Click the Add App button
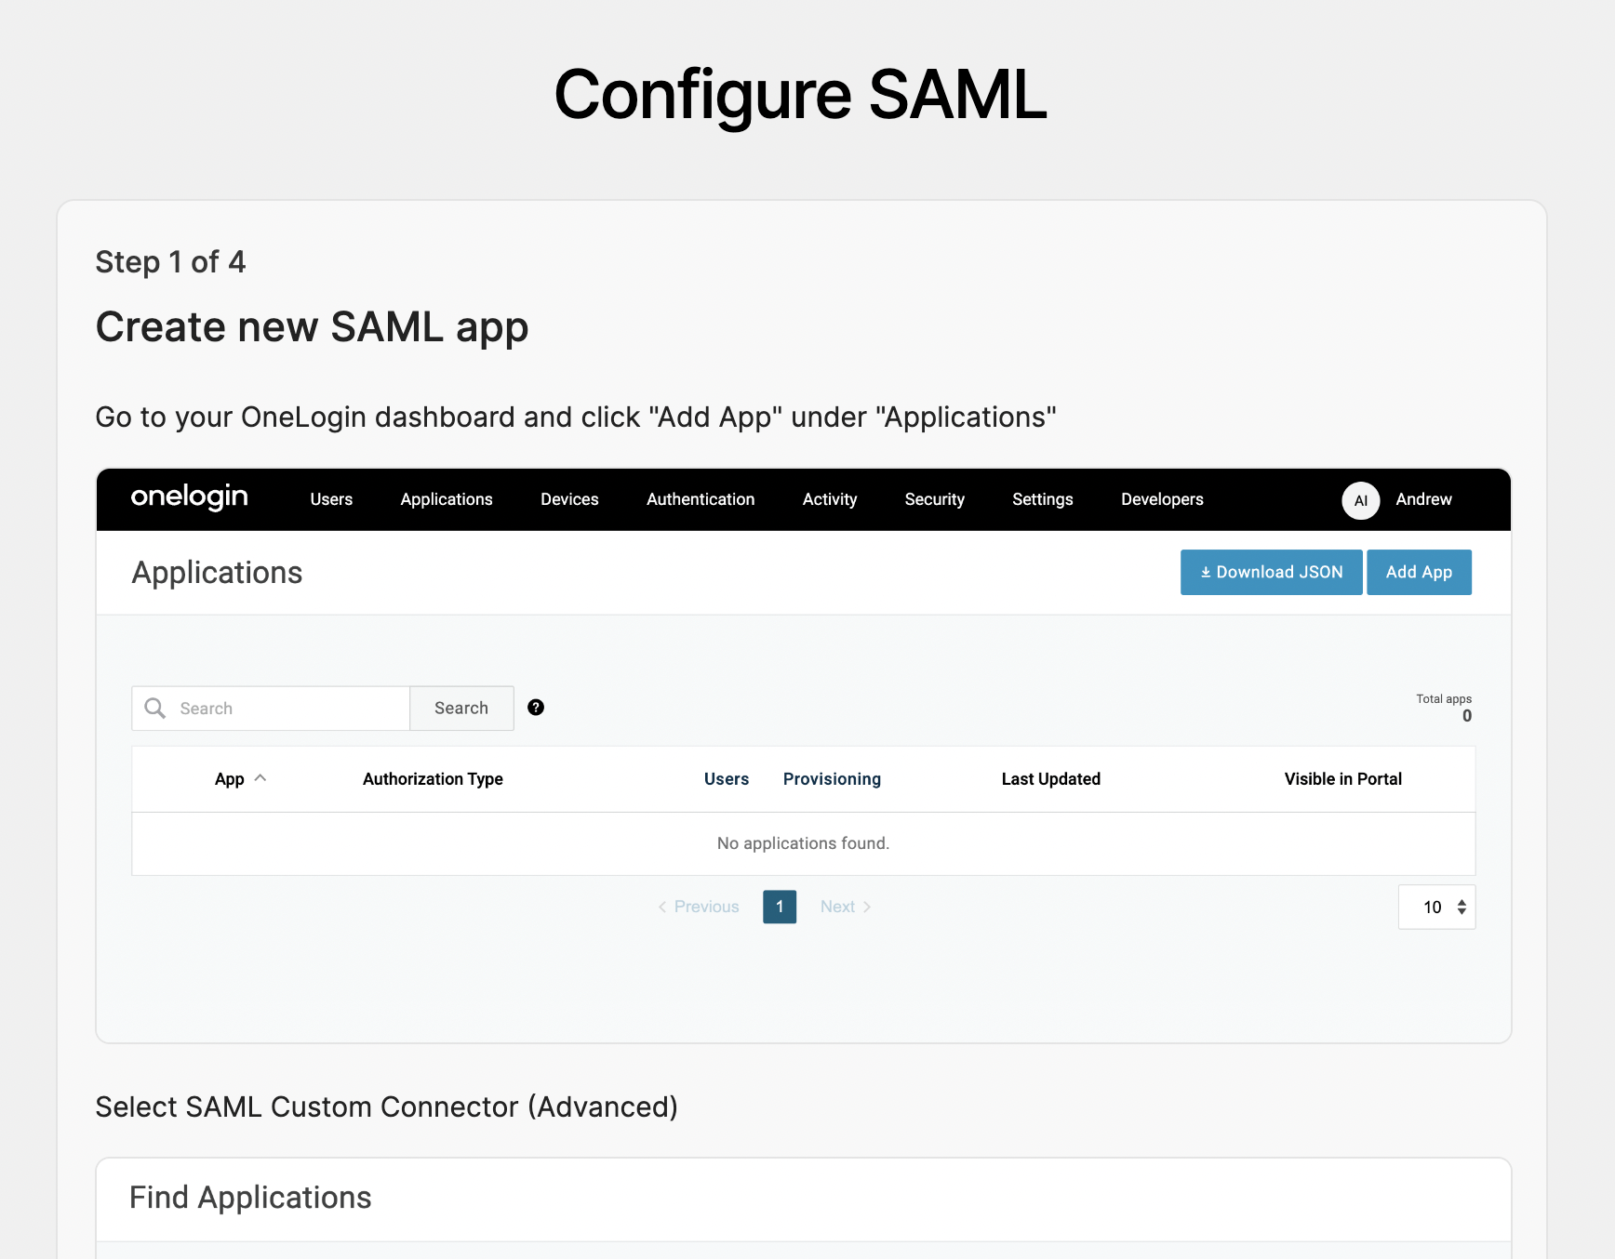Screen dimensions: 1615x1259 1418,572
